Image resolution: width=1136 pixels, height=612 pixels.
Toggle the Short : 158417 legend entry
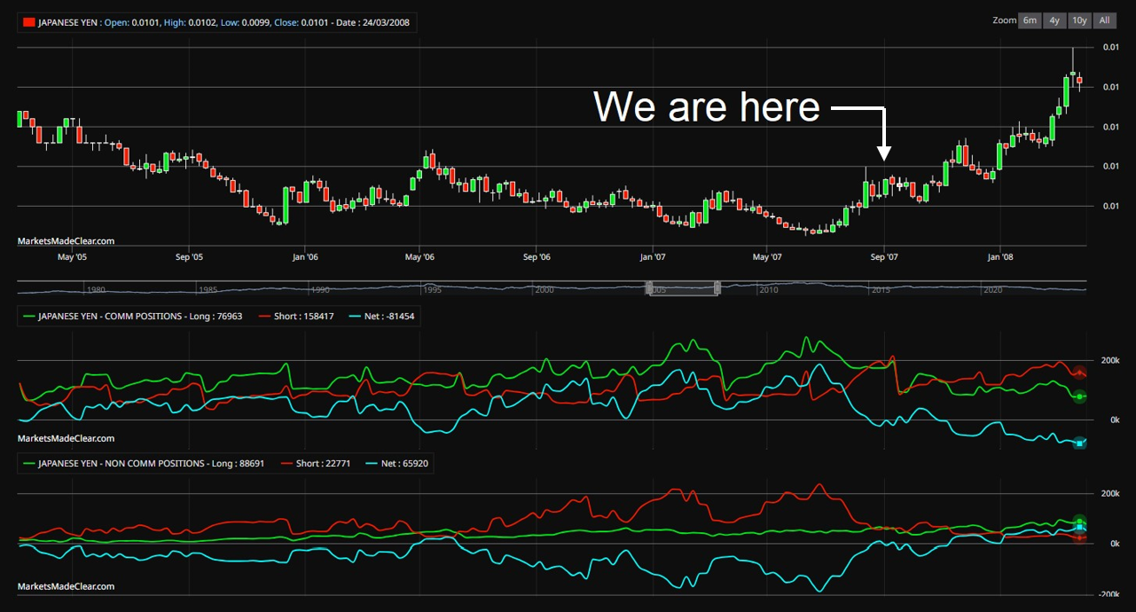coord(306,315)
